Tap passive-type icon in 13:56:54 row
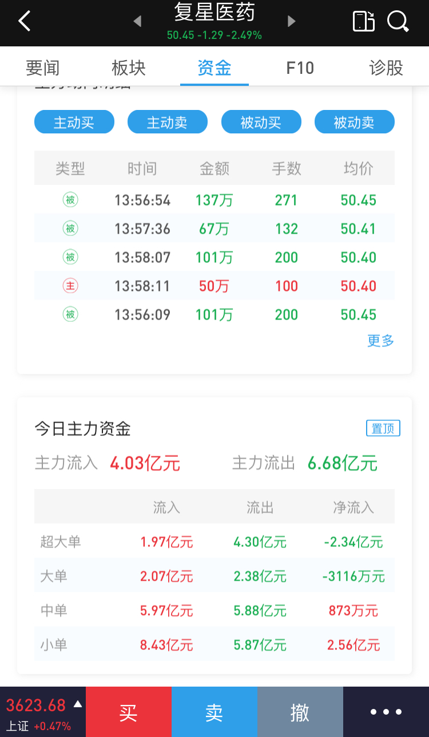The height and width of the screenshot is (737, 429). pyautogui.click(x=70, y=200)
